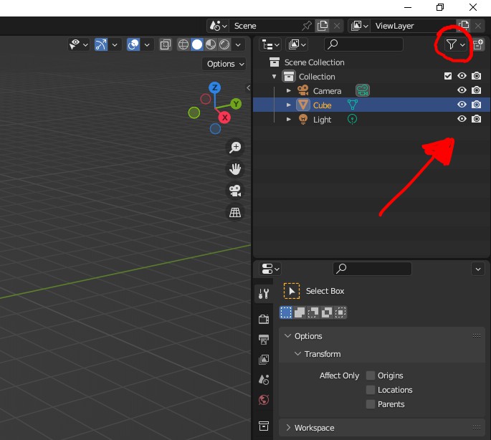Toggle viewport overlays button
The image size is (491, 440).
point(133,44)
